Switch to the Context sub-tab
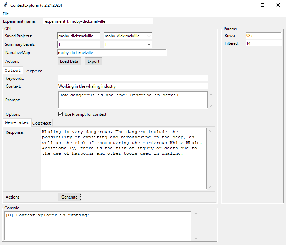 pos(42,123)
